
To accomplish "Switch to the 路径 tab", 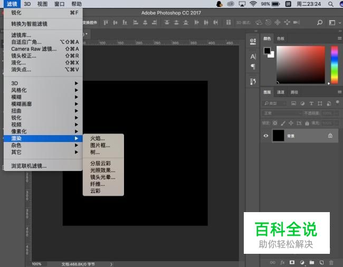I will [294, 92].
